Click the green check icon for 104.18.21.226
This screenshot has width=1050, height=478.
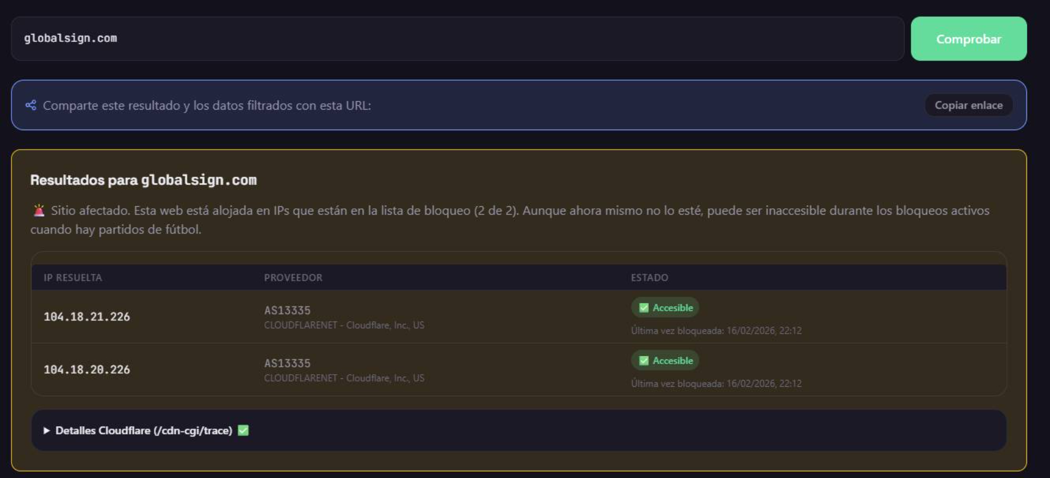click(644, 308)
